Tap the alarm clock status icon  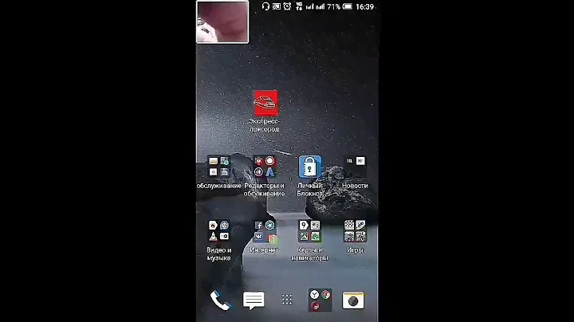[288, 6]
